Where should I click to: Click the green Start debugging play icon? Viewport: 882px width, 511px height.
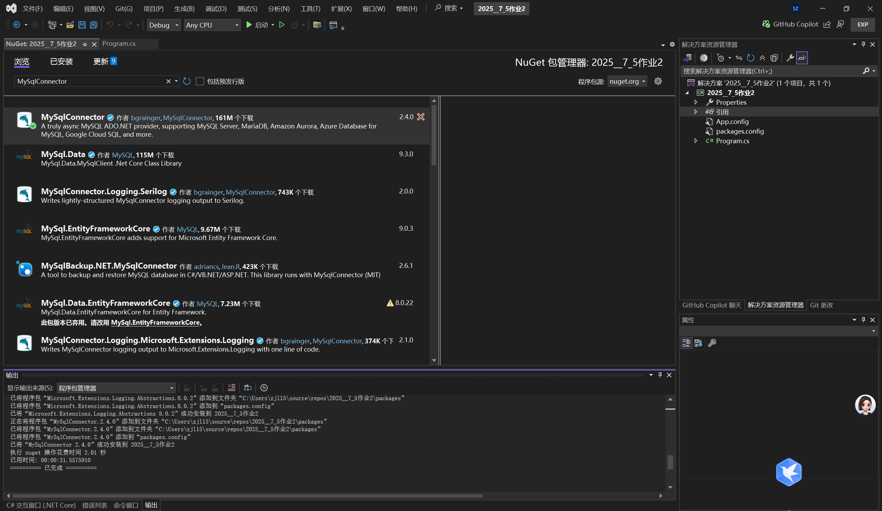pyautogui.click(x=249, y=25)
